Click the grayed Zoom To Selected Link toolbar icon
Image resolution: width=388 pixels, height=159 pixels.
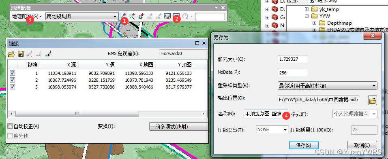click(150, 17)
